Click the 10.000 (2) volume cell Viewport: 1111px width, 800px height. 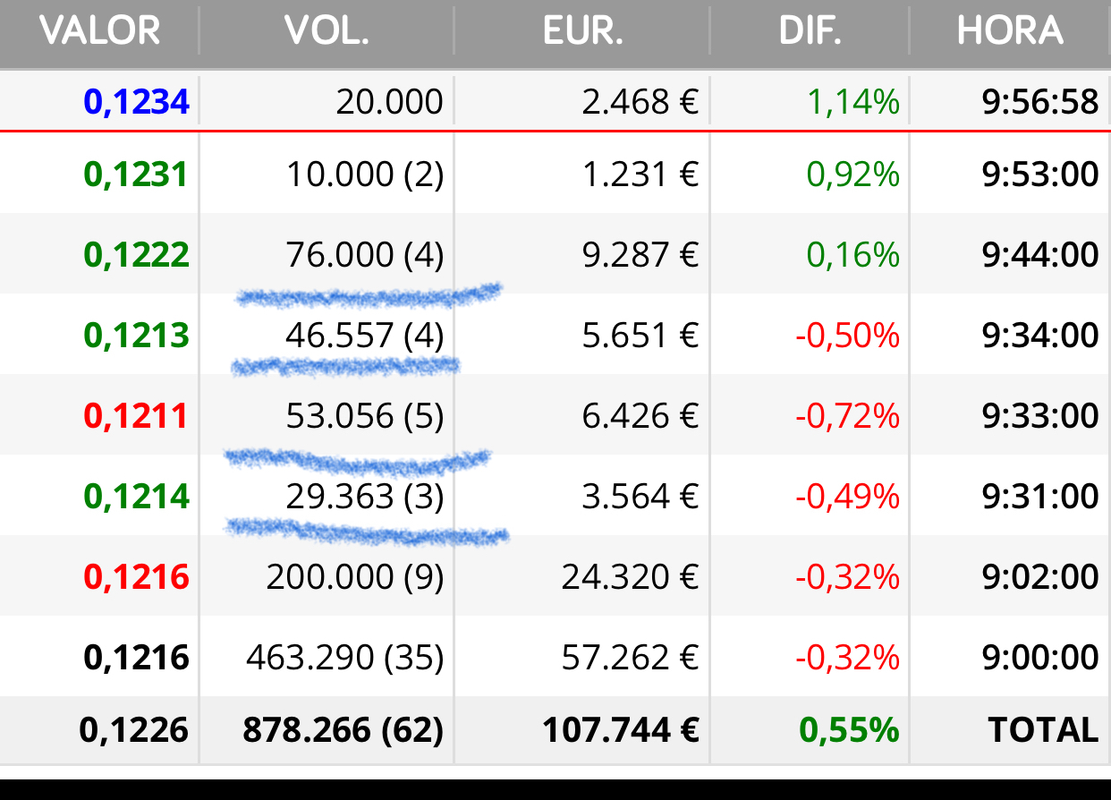click(364, 174)
